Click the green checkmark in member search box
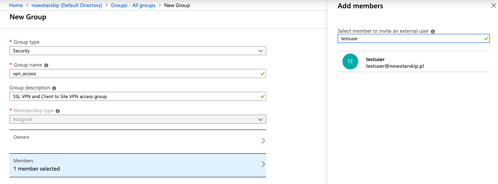This screenshot has height=184, width=498. coord(486,39)
